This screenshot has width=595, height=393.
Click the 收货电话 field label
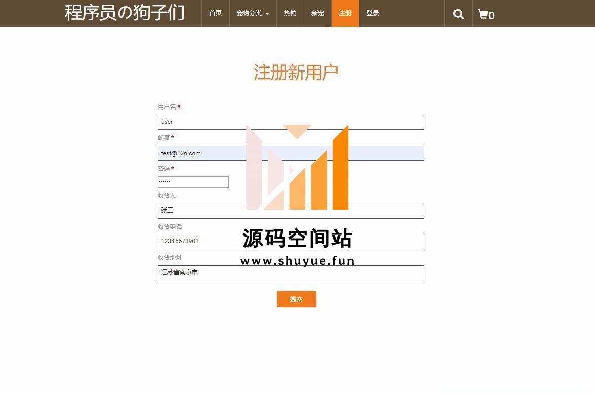coord(170,227)
